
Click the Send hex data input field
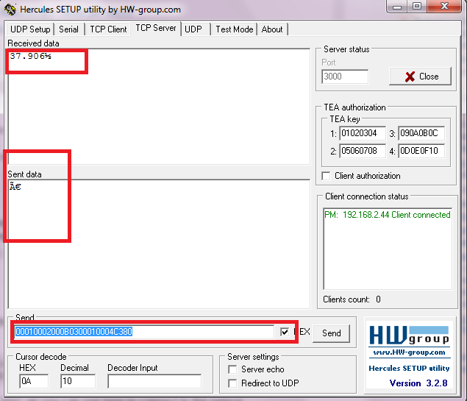tap(144, 332)
